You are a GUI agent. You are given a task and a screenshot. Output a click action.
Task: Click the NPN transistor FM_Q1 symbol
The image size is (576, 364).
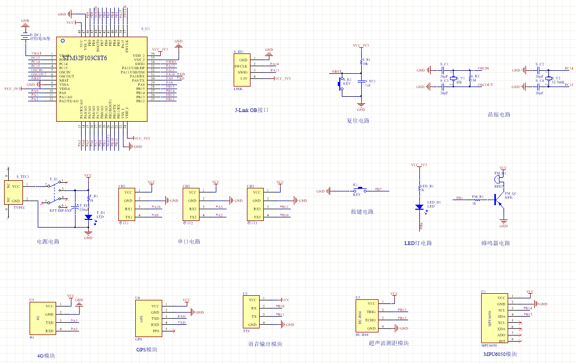(x=497, y=201)
